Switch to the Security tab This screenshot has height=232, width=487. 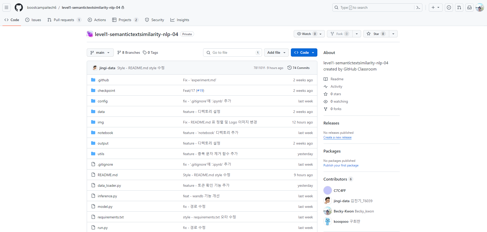coord(154,20)
